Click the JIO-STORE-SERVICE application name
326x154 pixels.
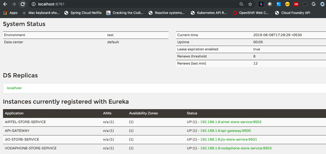(22, 140)
